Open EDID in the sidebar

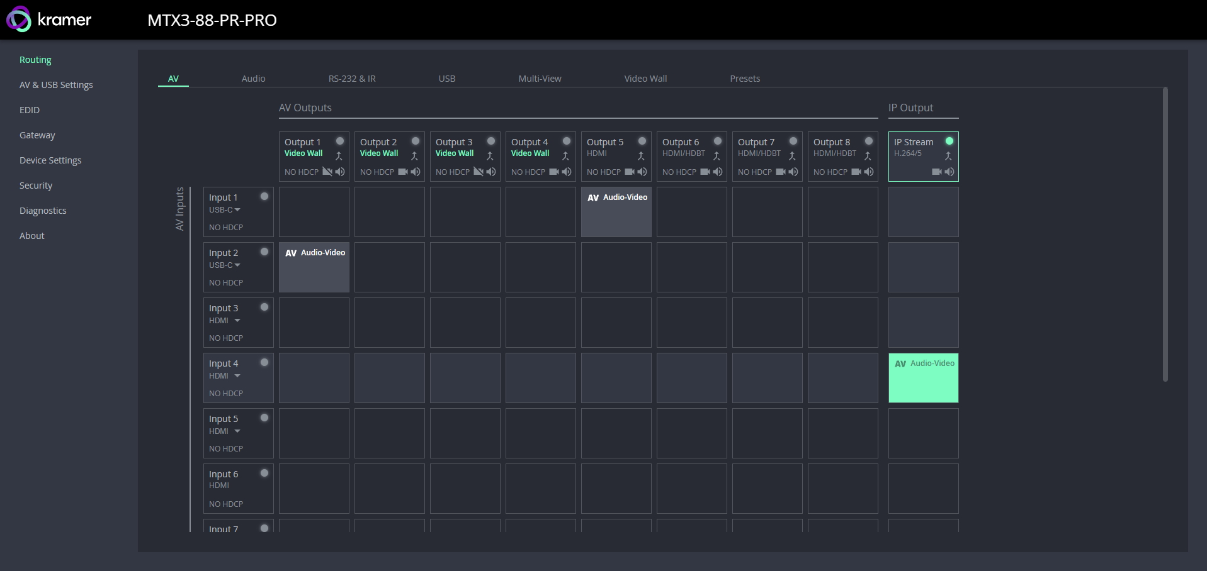(x=30, y=110)
